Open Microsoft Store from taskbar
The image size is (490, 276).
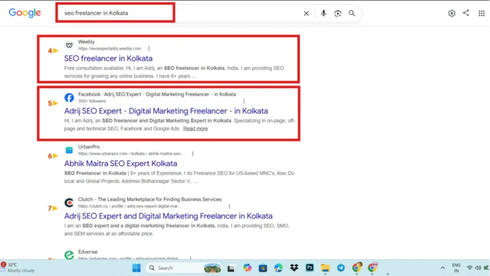click(x=263, y=268)
